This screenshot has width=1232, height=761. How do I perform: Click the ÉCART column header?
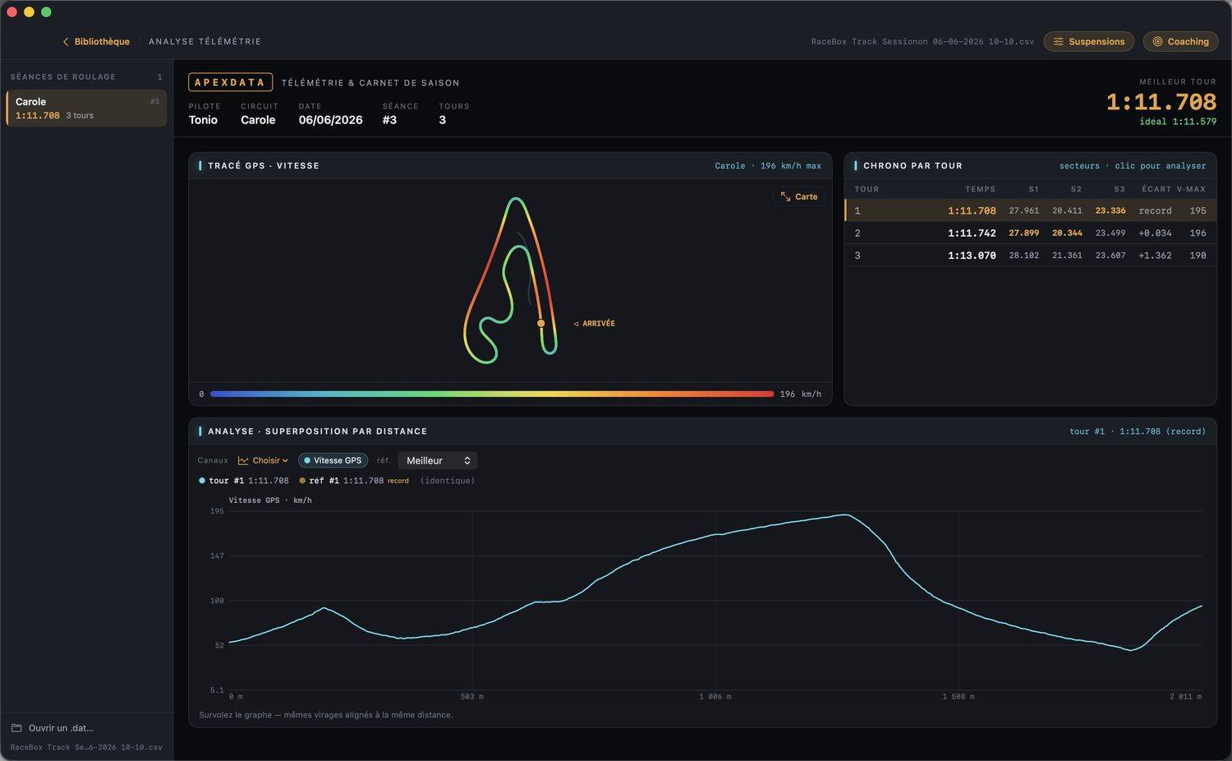tap(1156, 190)
